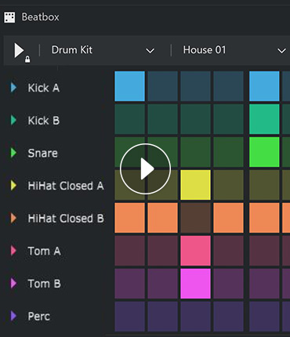The image size is (290, 337).
Task: Enable HiHat Closed A fifth step pad
Action: pyautogui.click(x=264, y=185)
